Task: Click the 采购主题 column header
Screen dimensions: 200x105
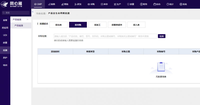Action: (x=126, y=51)
